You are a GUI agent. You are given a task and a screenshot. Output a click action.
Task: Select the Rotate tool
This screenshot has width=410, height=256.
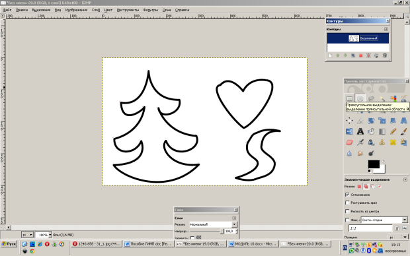point(371,121)
